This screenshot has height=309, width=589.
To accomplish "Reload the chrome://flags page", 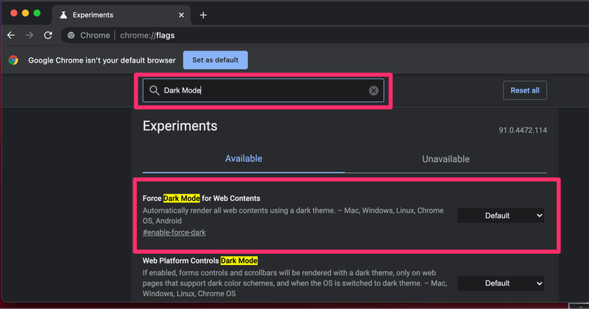I will click(x=48, y=35).
